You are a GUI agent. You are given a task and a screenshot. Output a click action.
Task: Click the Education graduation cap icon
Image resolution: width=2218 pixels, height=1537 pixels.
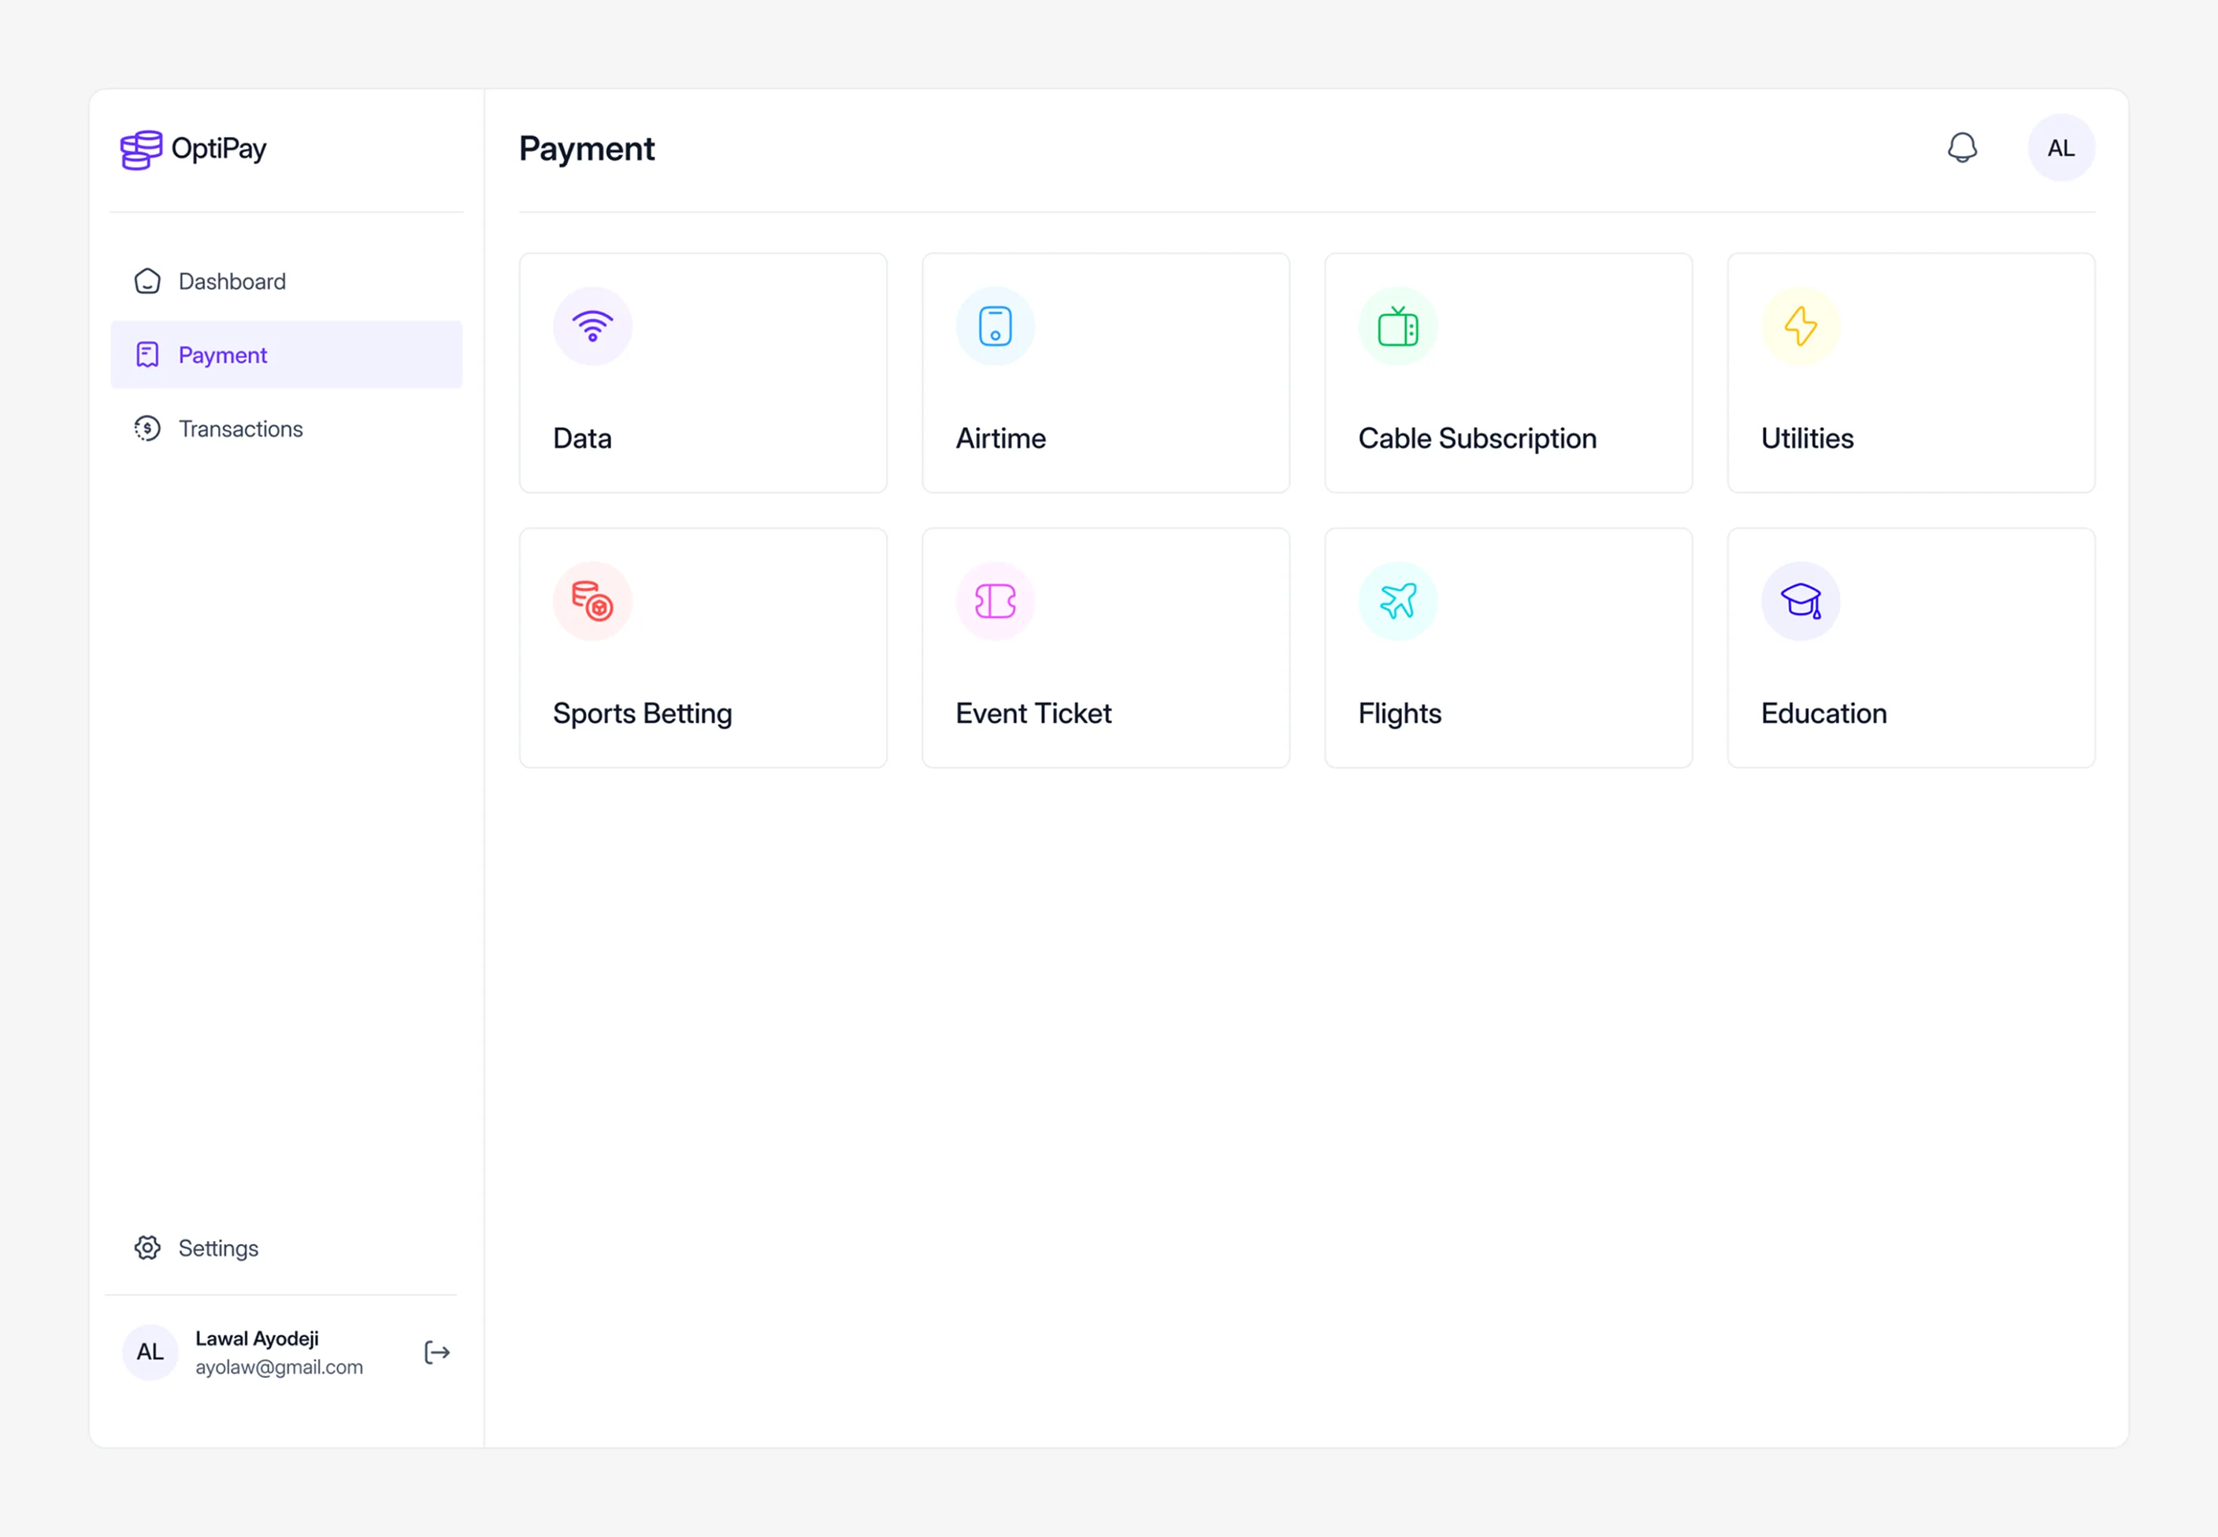coord(1800,601)
